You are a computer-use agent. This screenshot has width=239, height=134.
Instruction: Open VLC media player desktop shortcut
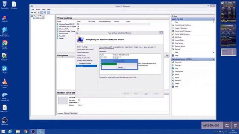click(x=4, y=83)
